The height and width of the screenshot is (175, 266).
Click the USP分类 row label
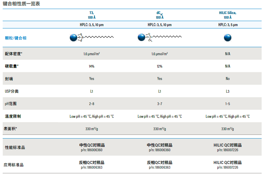point(12,91)
